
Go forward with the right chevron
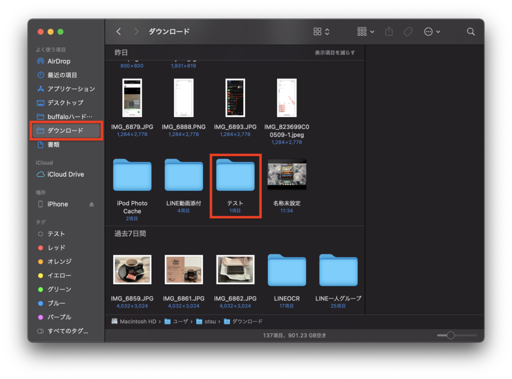(x=136, y=32)
